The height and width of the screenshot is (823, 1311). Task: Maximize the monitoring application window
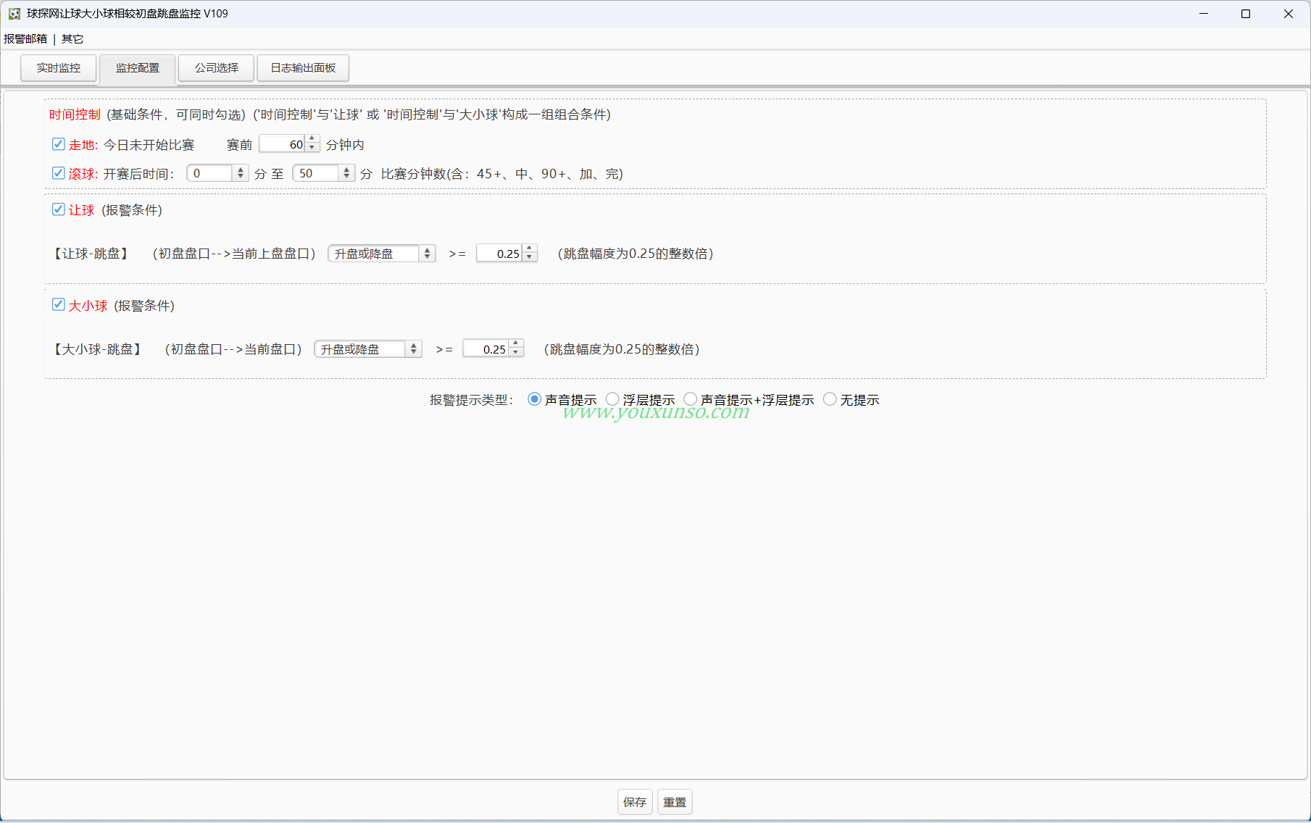point(1246,14)
